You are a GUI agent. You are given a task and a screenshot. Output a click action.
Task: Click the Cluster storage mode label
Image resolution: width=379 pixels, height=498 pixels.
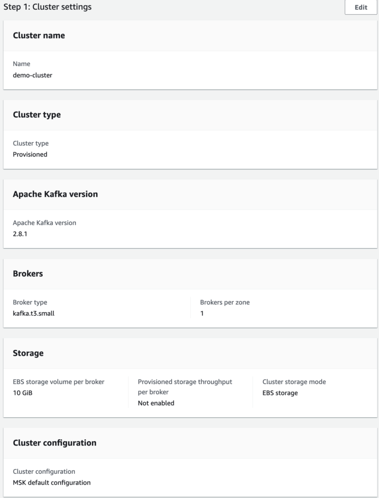click(x=294, y=382)
